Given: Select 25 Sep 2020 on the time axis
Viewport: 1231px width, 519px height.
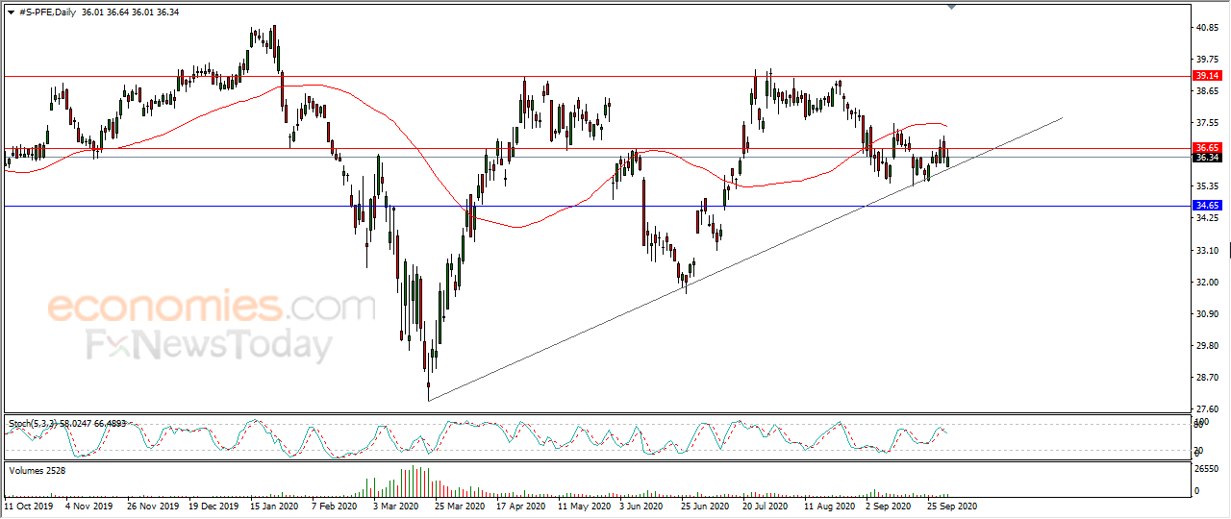Looking at the screenshot, I should pyautogui.click(x=954, y=505).
